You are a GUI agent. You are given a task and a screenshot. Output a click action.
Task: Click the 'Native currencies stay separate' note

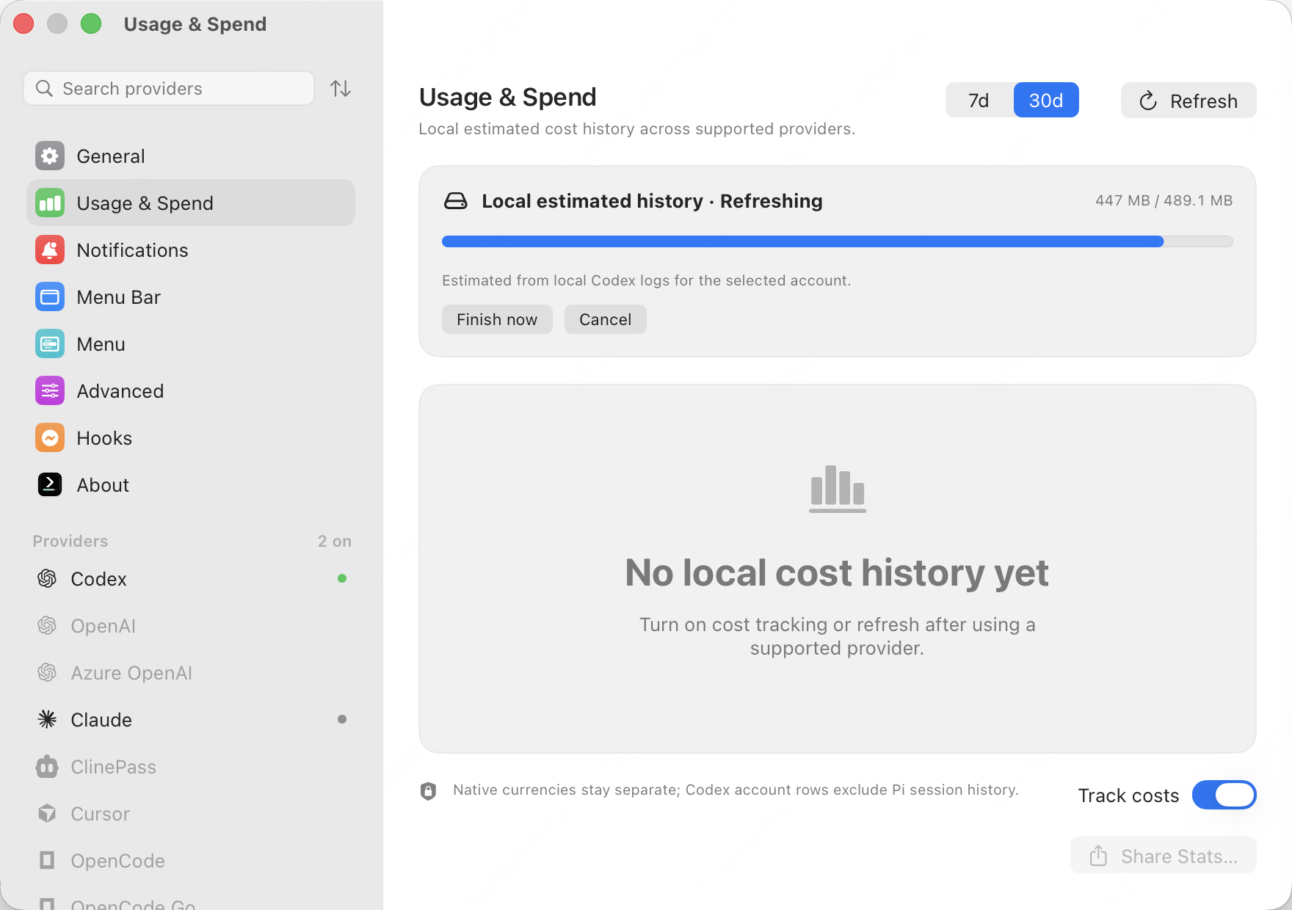coord(736,790)
